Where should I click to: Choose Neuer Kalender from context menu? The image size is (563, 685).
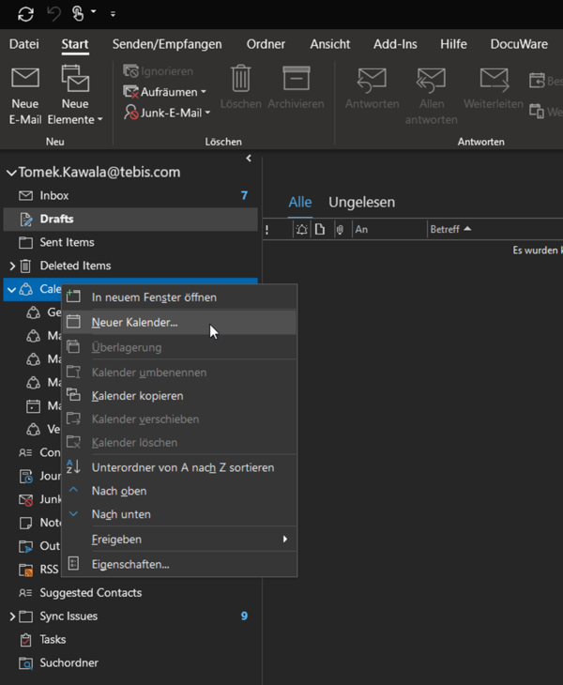click(x=134, y=322)
